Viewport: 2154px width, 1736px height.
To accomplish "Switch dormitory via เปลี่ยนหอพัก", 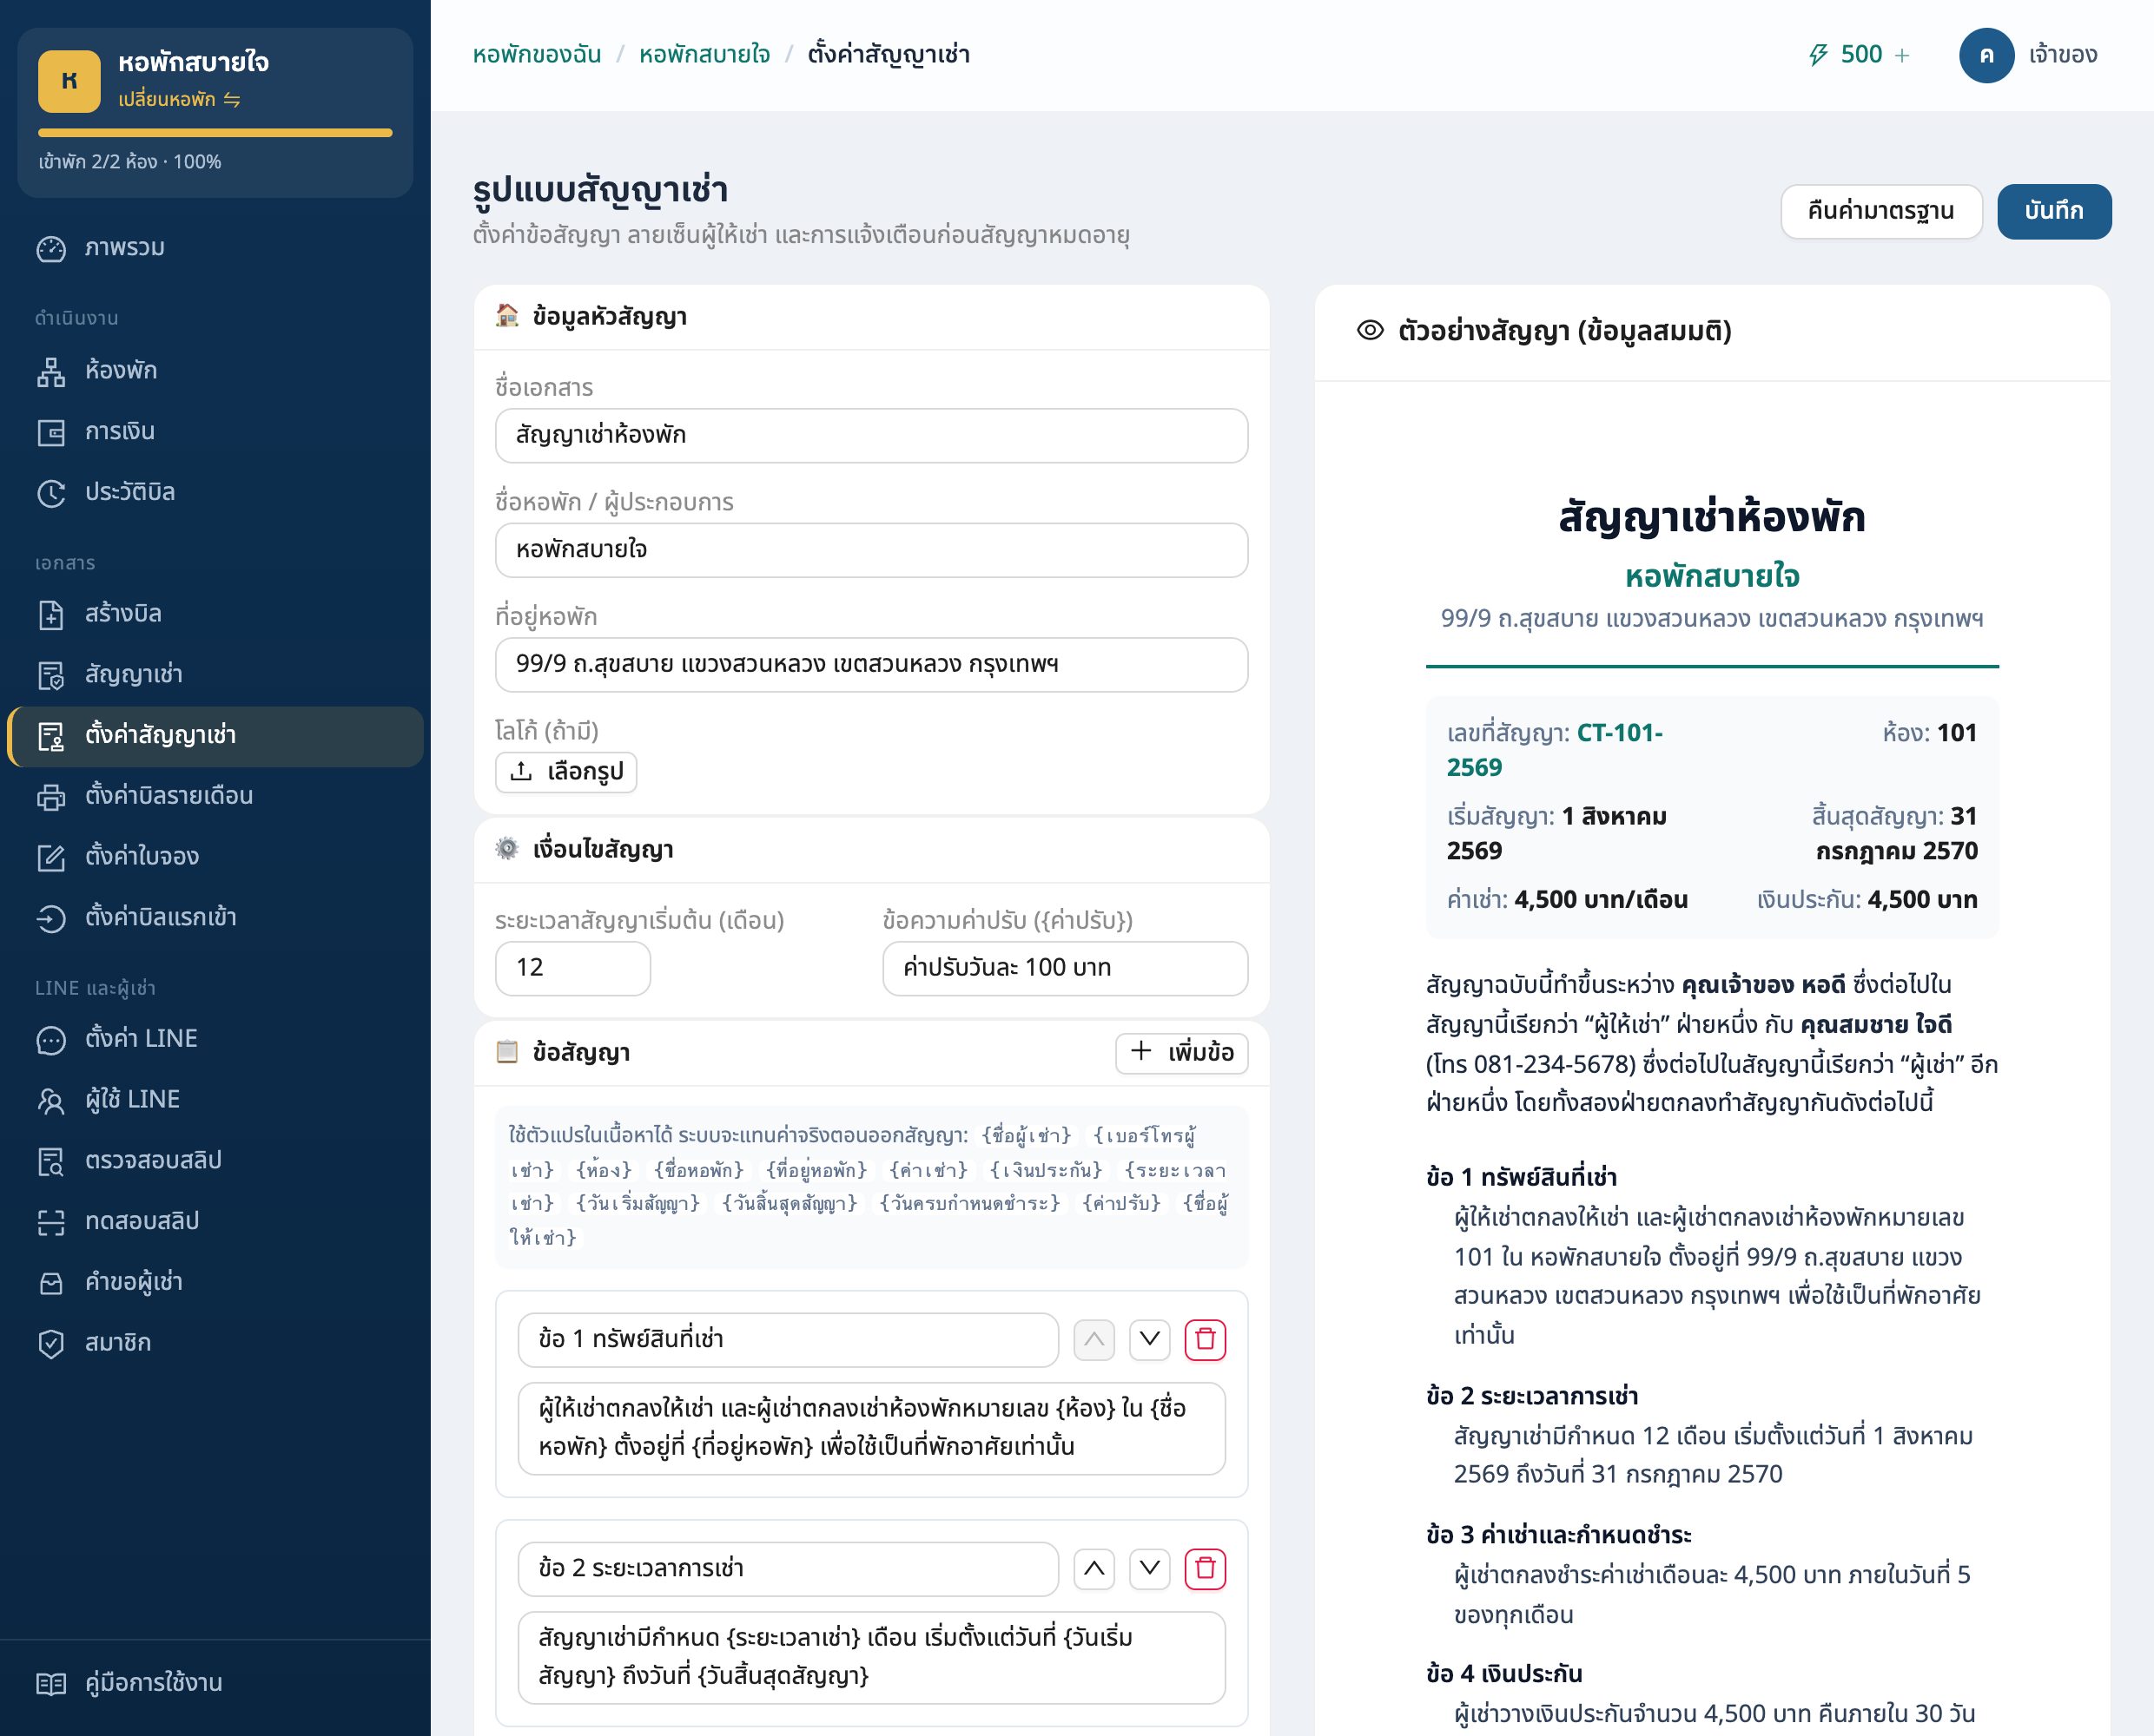I will coord(179,99).
